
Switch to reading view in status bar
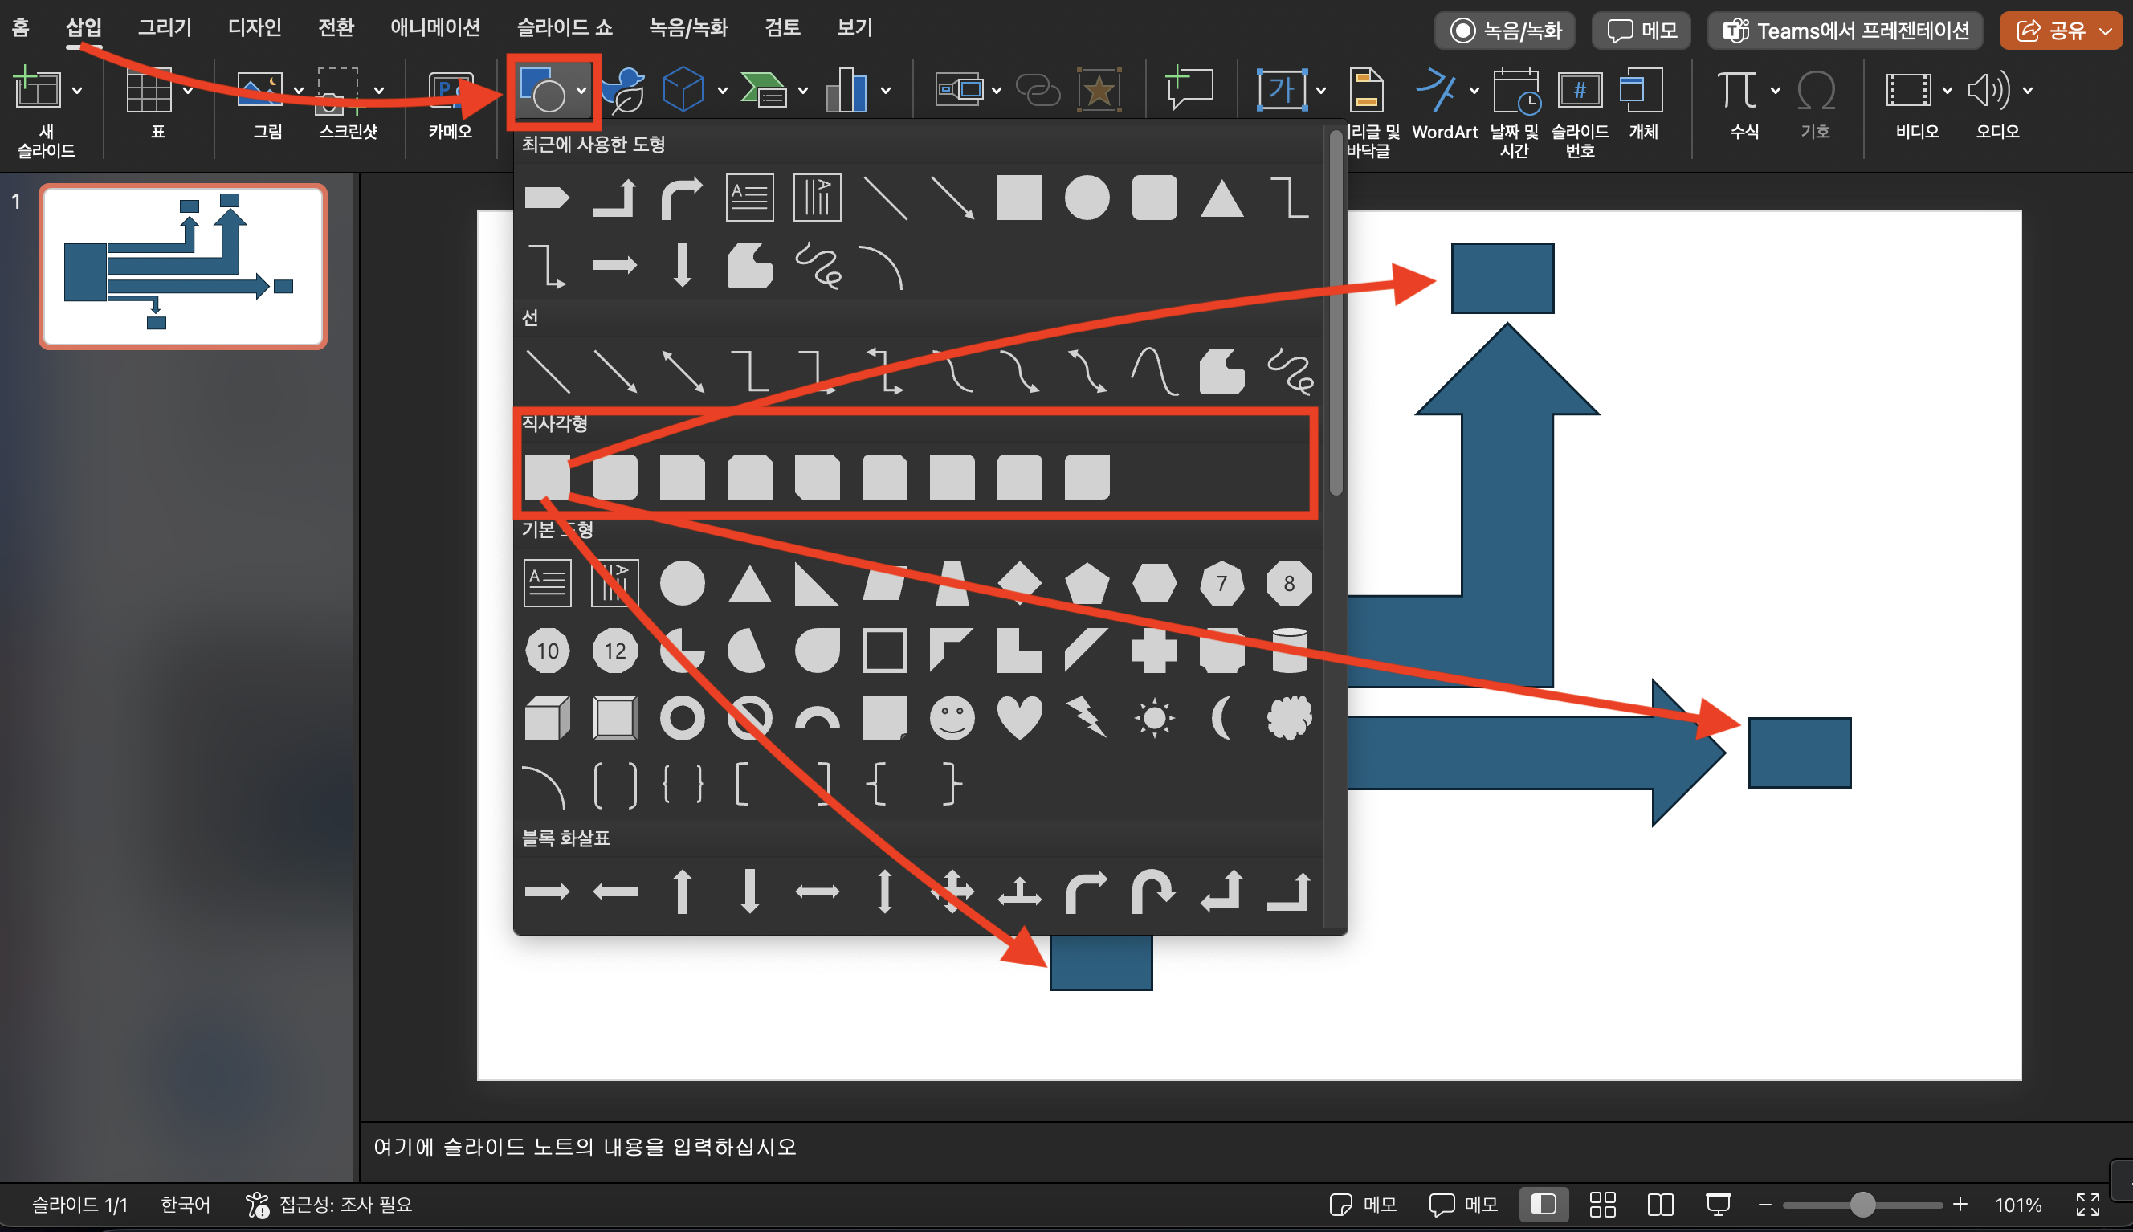1660,1204
